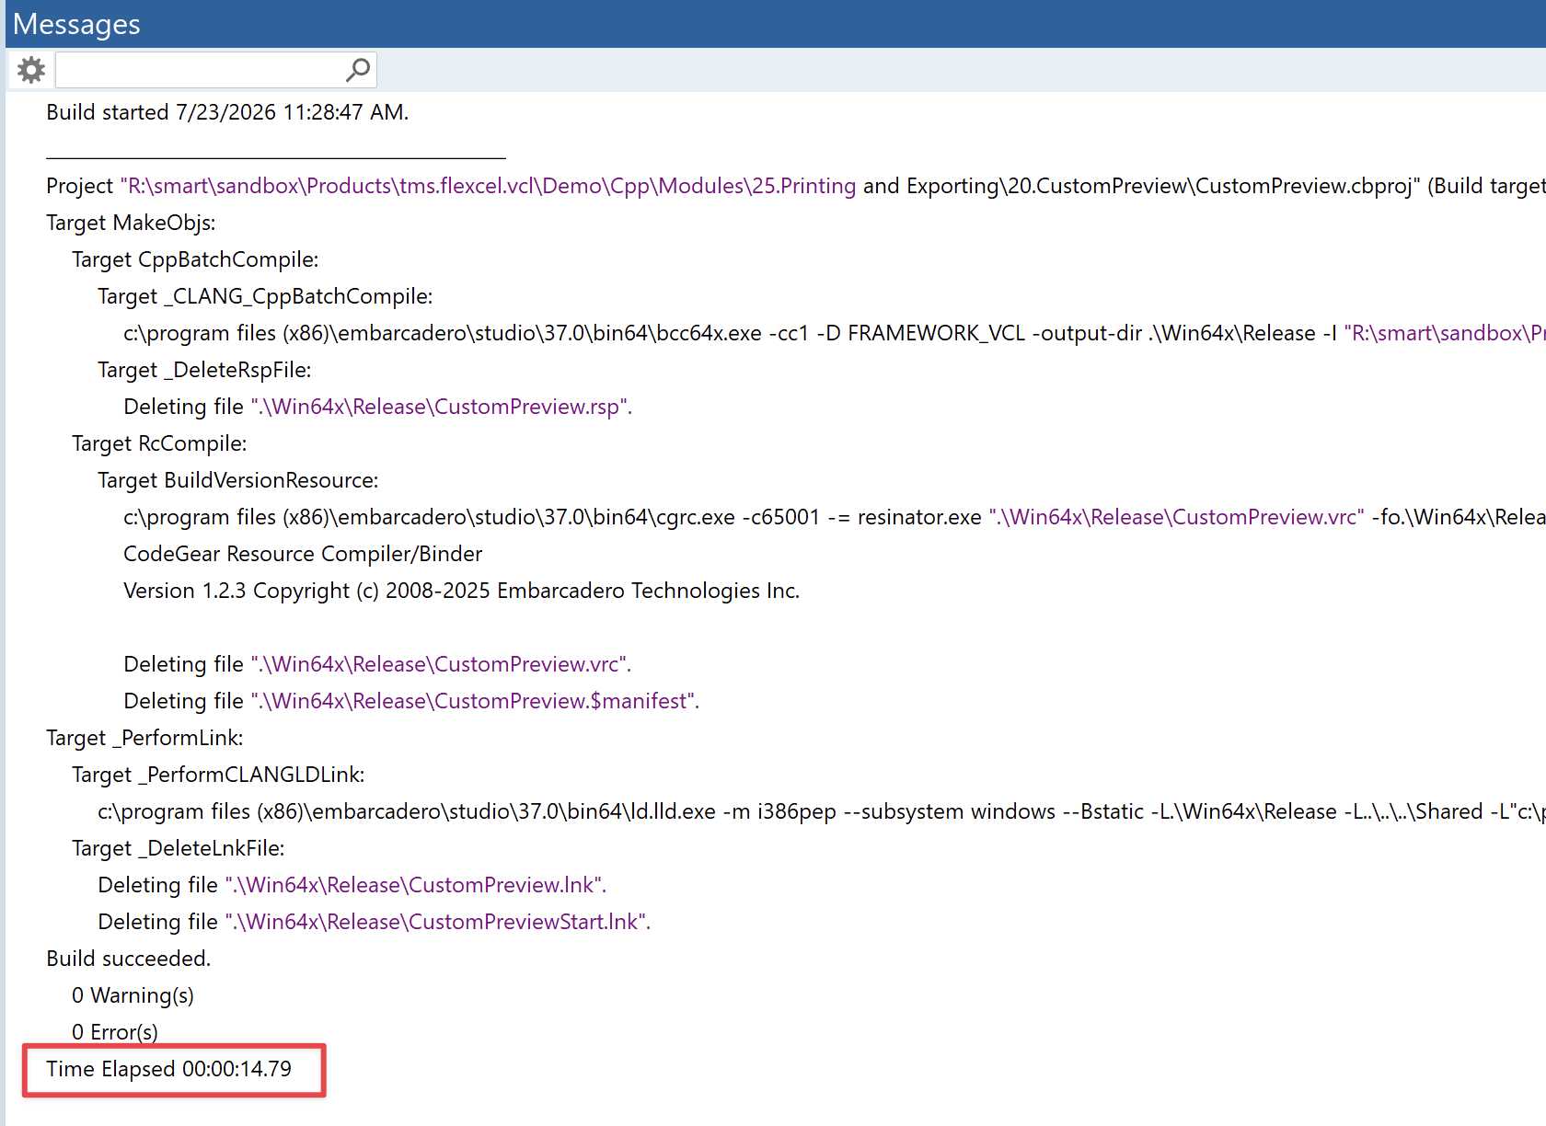This screenshot has height=1126, width=1546.
Task: Open the CustomPreview.rsp file path link
Action: [x=441, y=407]
